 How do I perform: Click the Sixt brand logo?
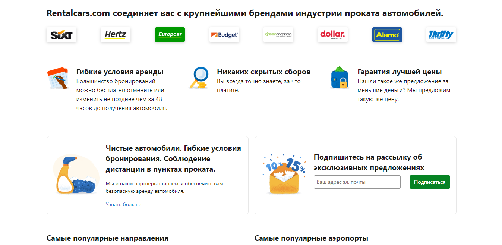(61, 35)
